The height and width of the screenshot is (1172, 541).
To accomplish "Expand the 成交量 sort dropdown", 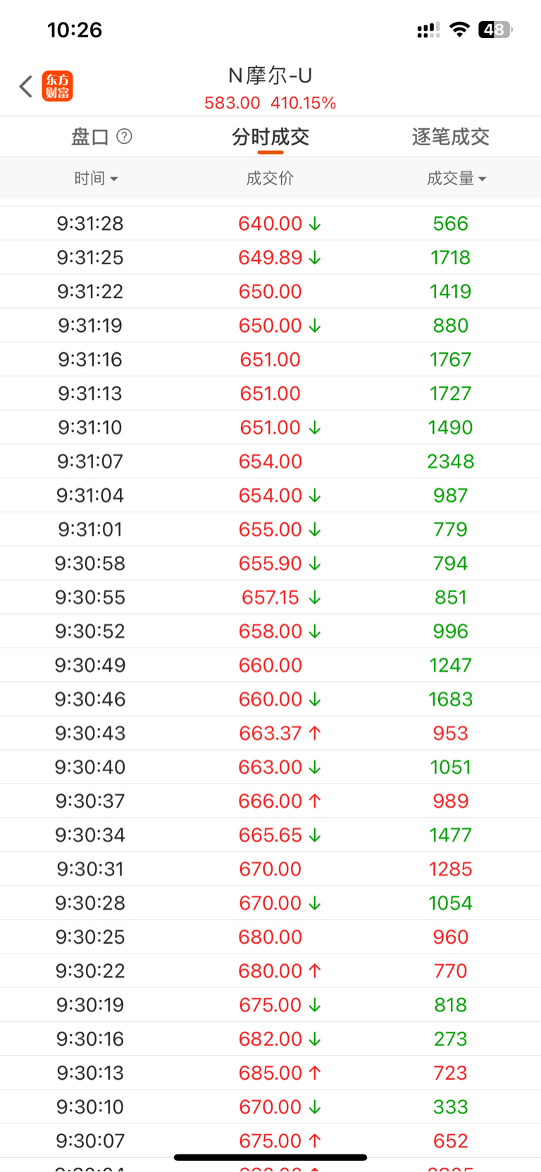I will coord(456,178).
